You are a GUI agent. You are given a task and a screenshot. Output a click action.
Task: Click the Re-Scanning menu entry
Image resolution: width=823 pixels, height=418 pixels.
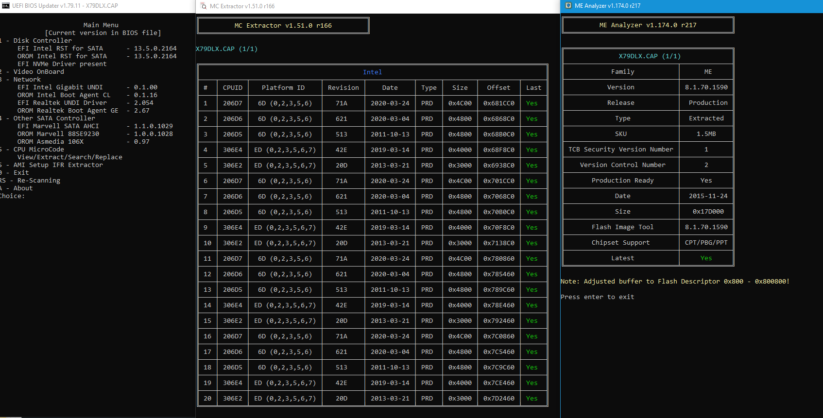tap(30, 181)
